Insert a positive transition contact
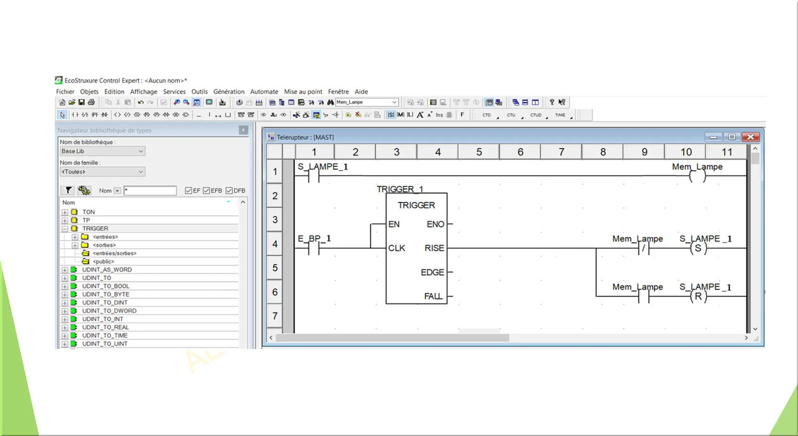This screenshot has width=798, height=436. (95, 115)
